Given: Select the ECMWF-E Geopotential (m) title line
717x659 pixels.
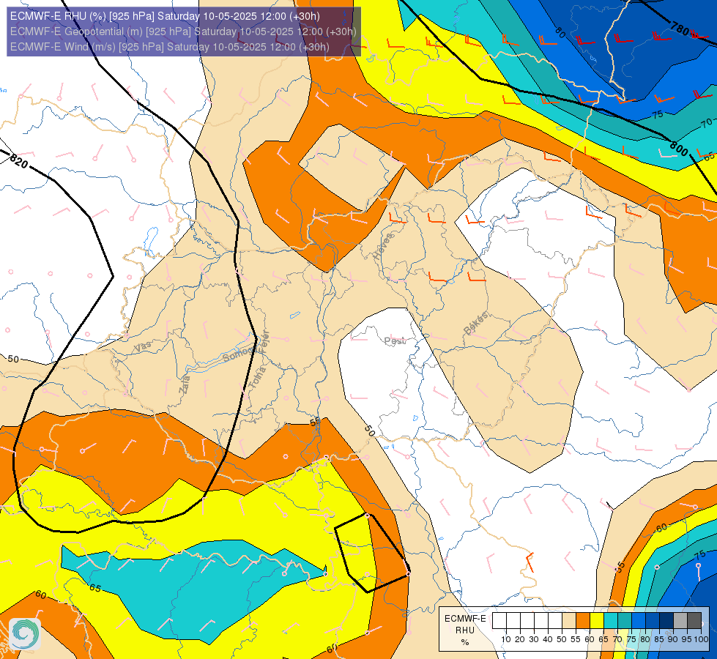Looking at the screenshot, I should pos(183,31).
